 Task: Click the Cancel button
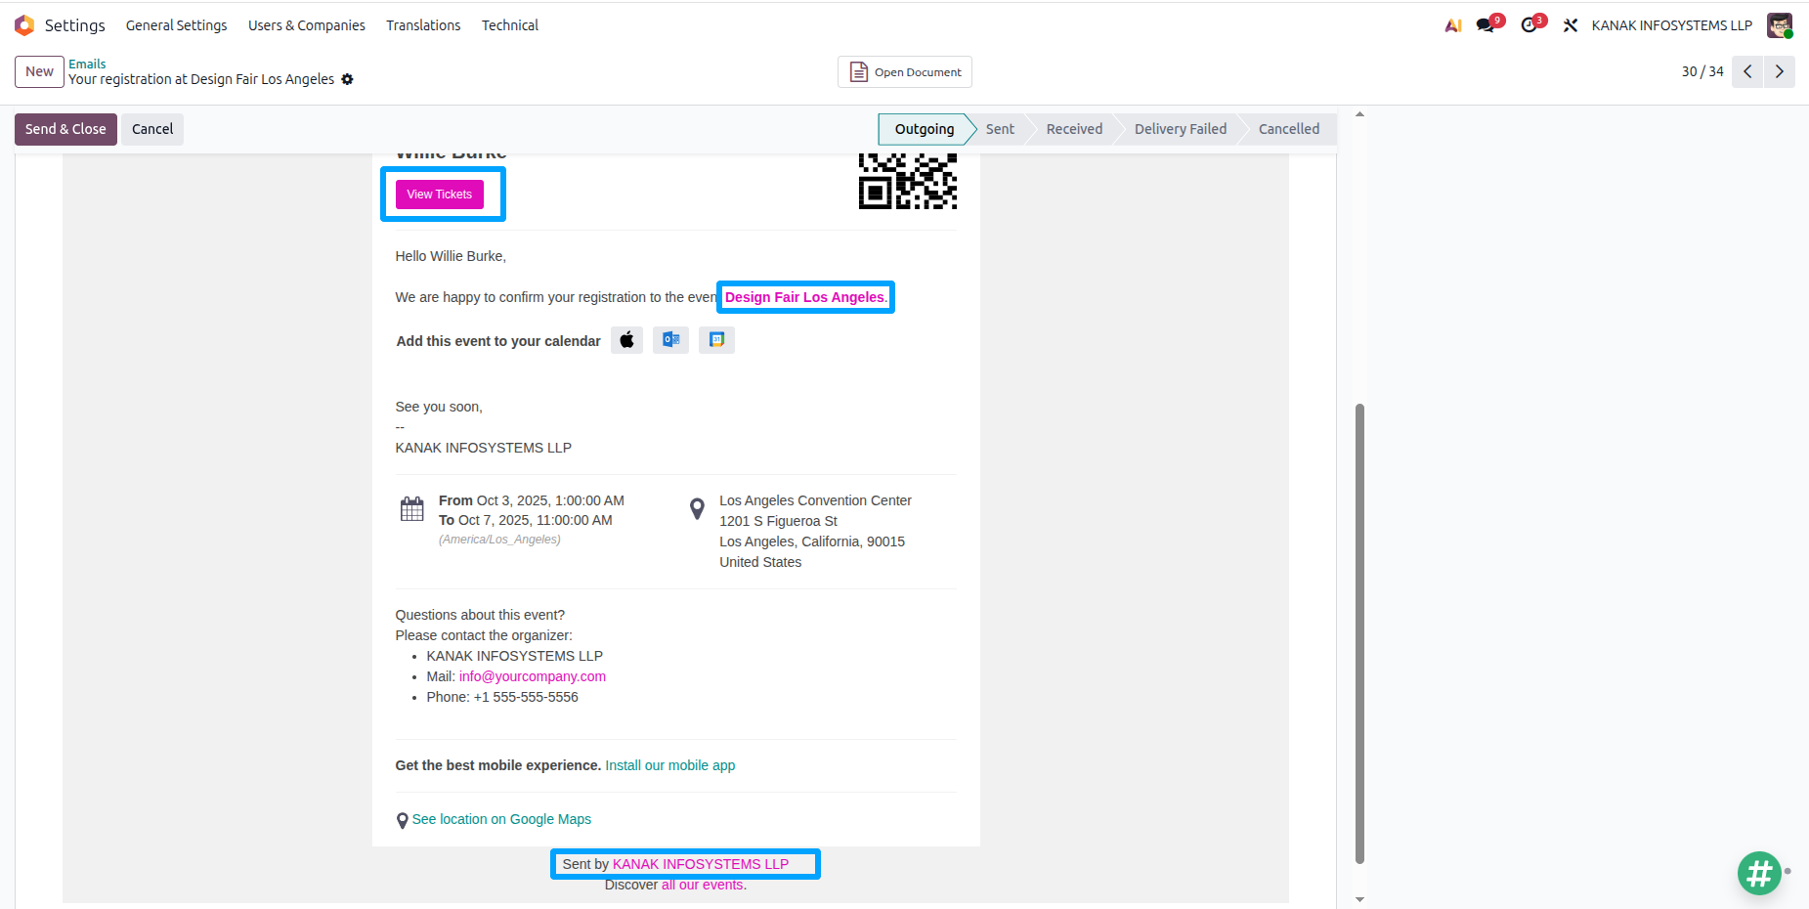click(x=152, y=129)
